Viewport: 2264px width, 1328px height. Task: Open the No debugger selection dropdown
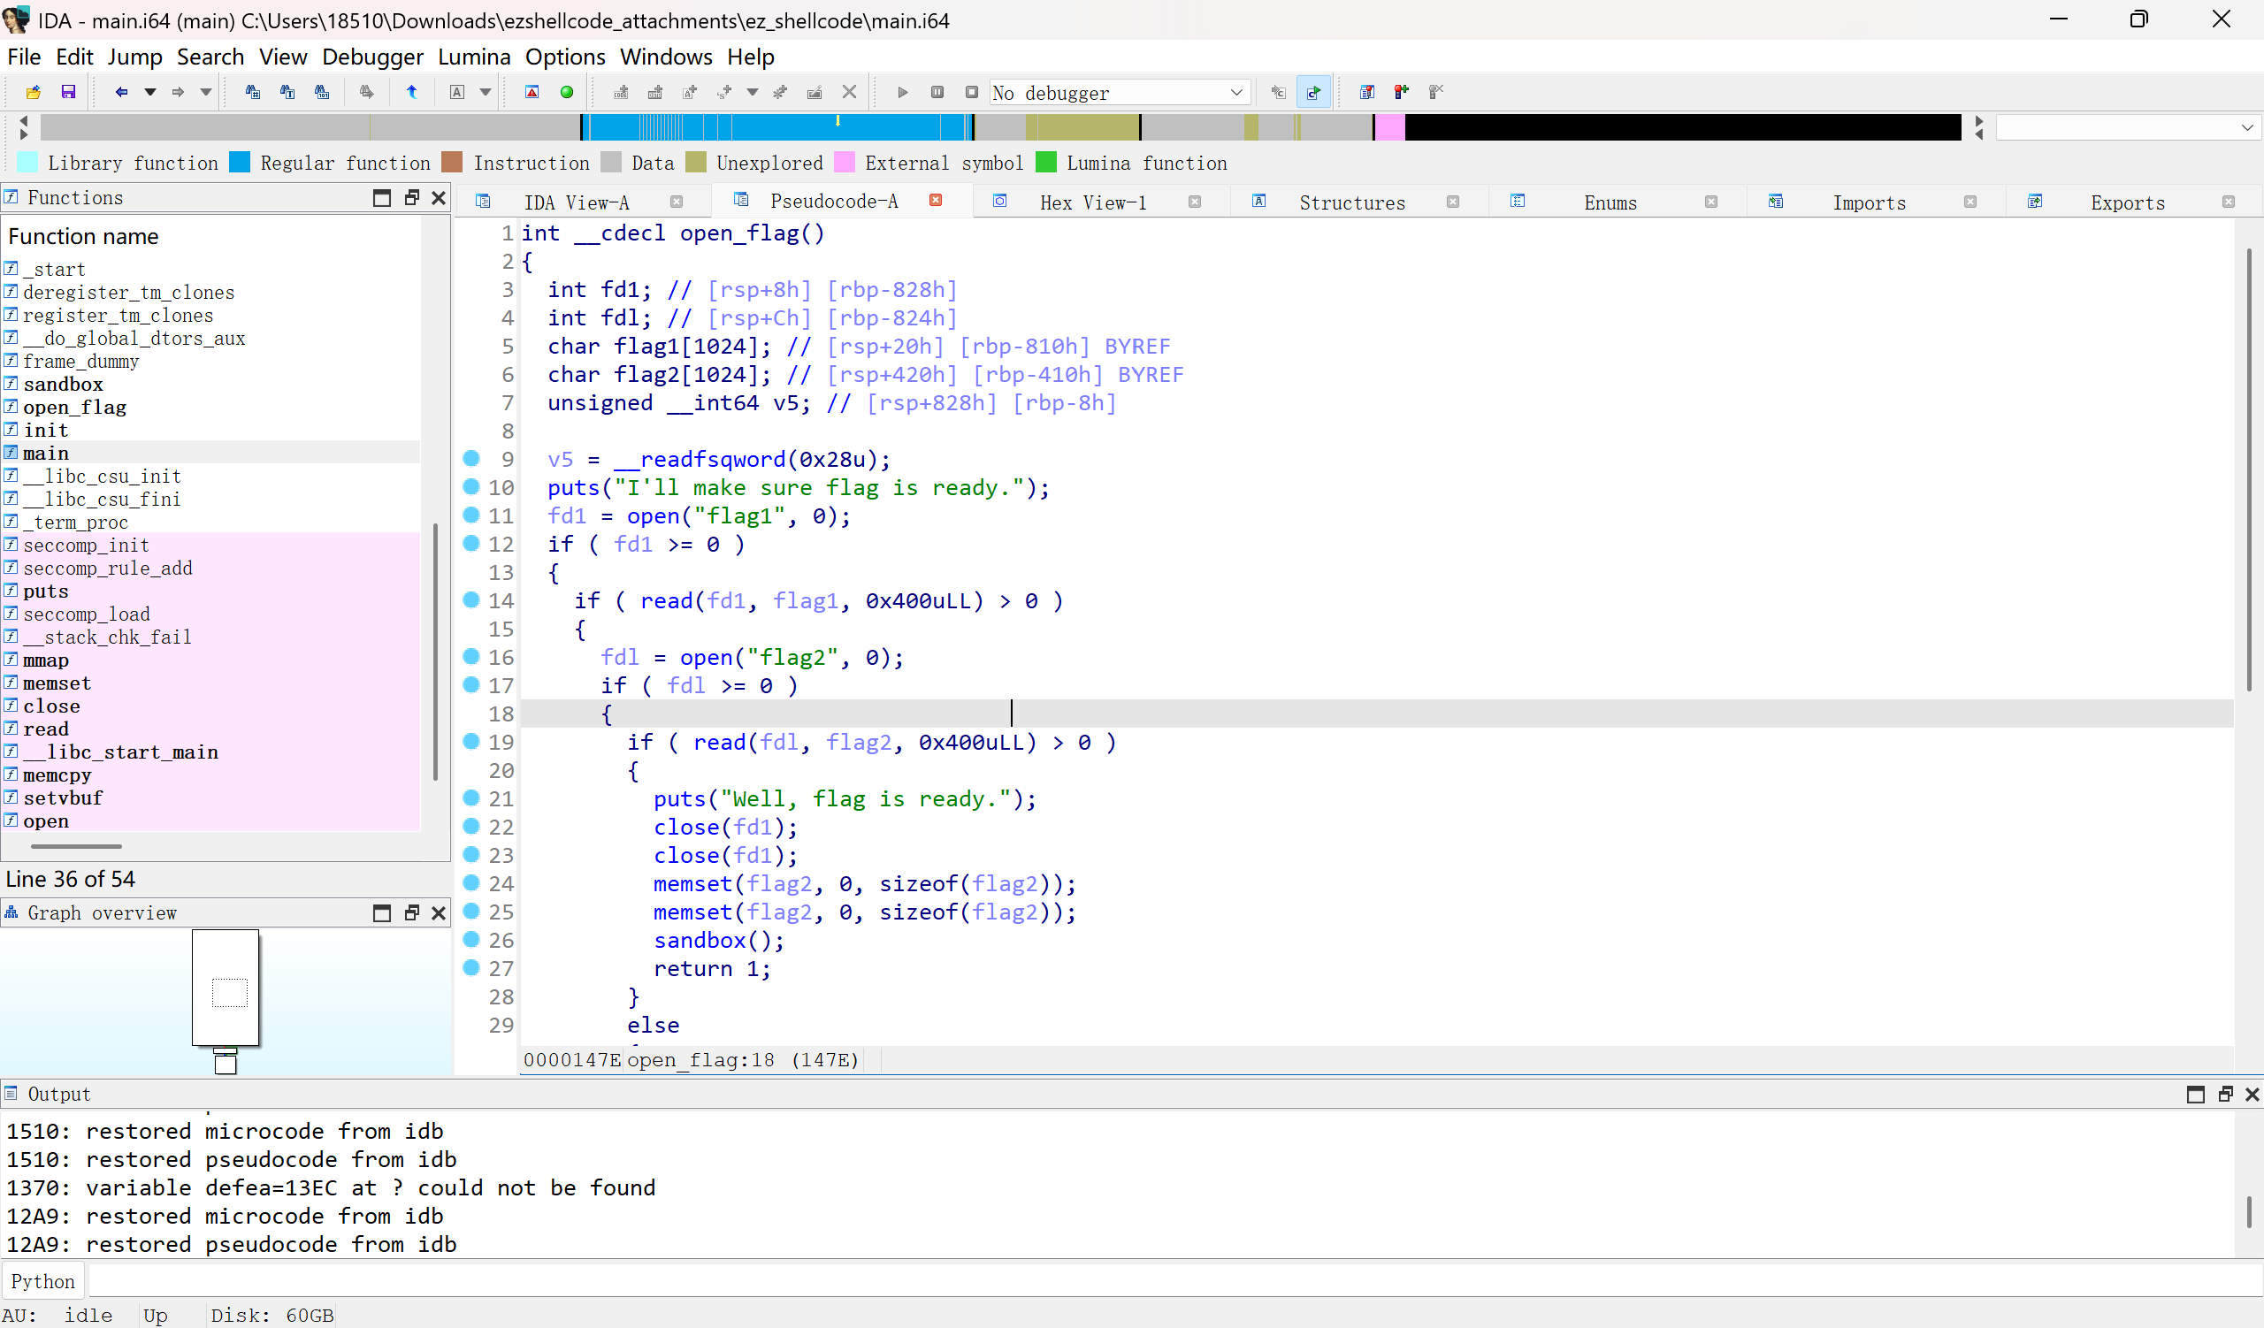1121,93
